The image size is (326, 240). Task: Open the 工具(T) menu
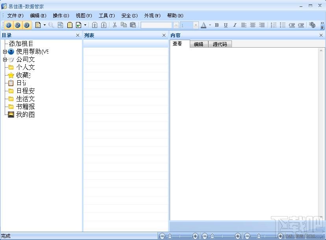pyautogui.click(x=107, y=16)
